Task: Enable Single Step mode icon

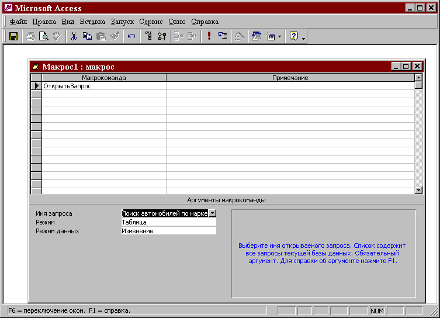Action: click(x=223, y=36)
